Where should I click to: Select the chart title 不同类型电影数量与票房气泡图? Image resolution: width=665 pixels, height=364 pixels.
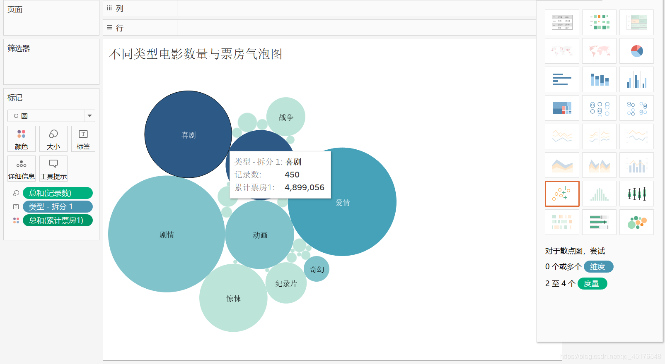coord(196,54)
